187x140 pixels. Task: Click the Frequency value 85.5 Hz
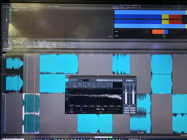(x=98, y=109)
